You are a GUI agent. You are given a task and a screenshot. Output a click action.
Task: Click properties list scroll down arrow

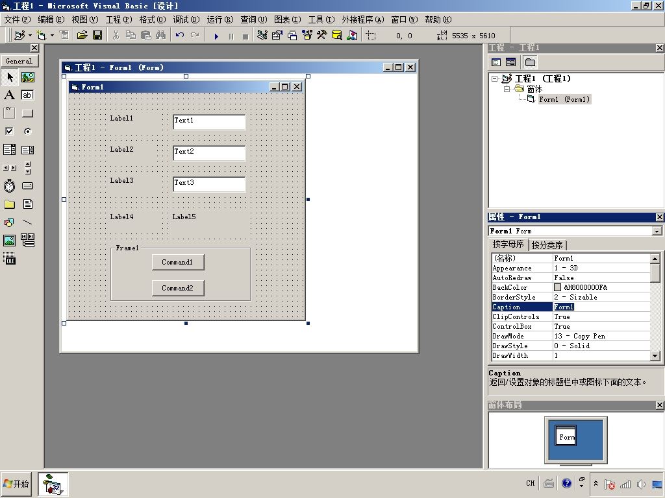pos(655,356)
